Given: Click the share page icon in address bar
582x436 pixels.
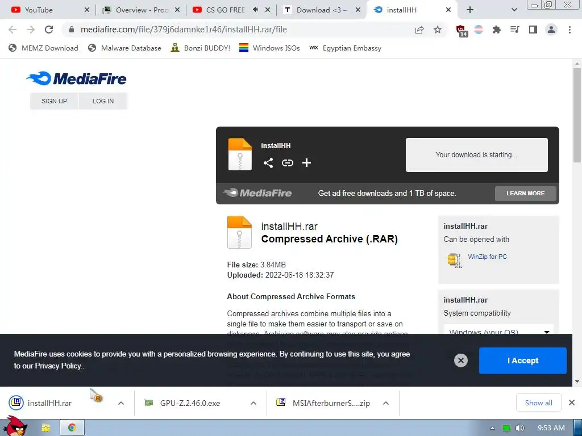Looking at the screenshot, I should [419, 30].
